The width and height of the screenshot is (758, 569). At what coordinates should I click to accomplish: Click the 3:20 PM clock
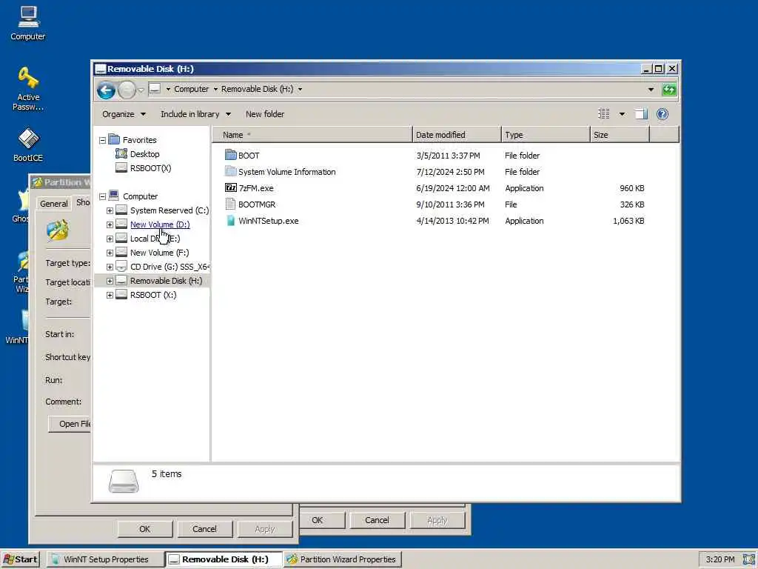pos(720,559)
